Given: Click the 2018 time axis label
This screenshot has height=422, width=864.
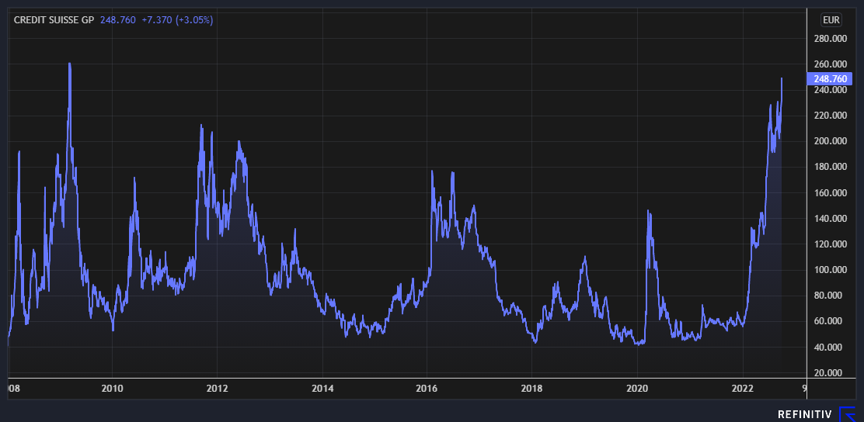Looking at the screenshot, I should coord(531,389).
